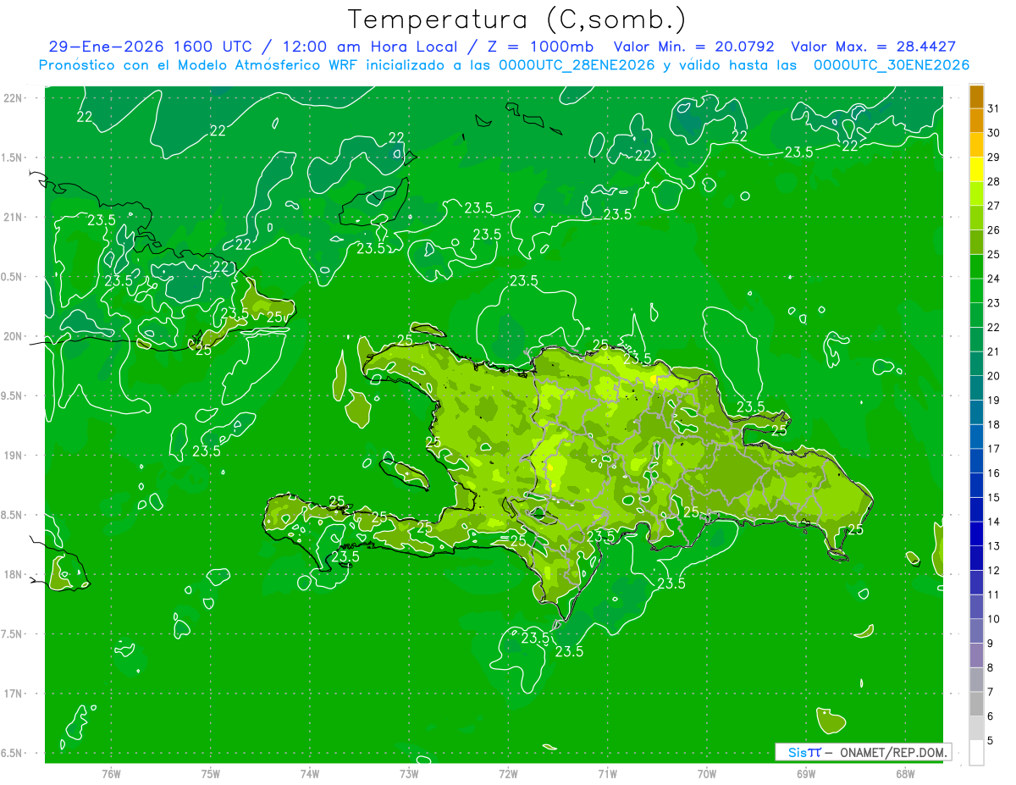Click the '19N' latitude axis label
Image resolution: width=1016 pixels, height=785 pixels.
[x=14, y=456]
